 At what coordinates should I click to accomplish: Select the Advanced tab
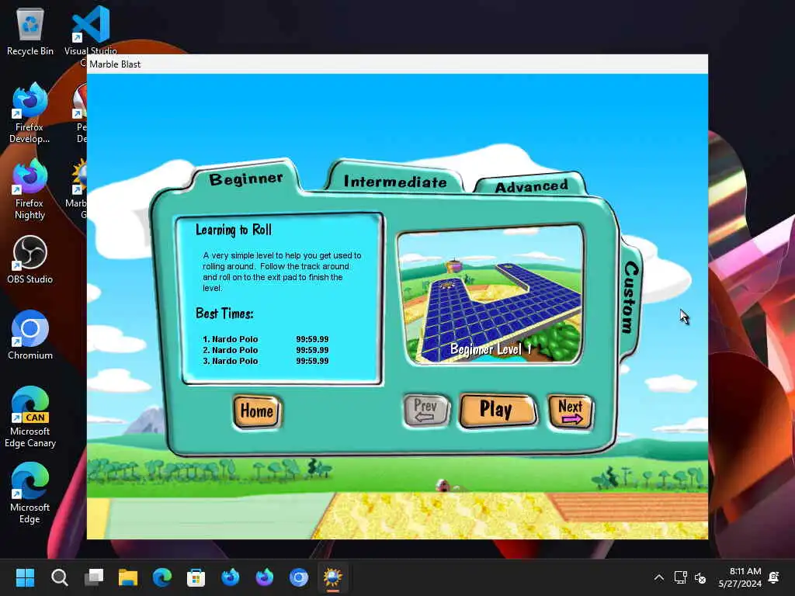(x=531, y=186)
